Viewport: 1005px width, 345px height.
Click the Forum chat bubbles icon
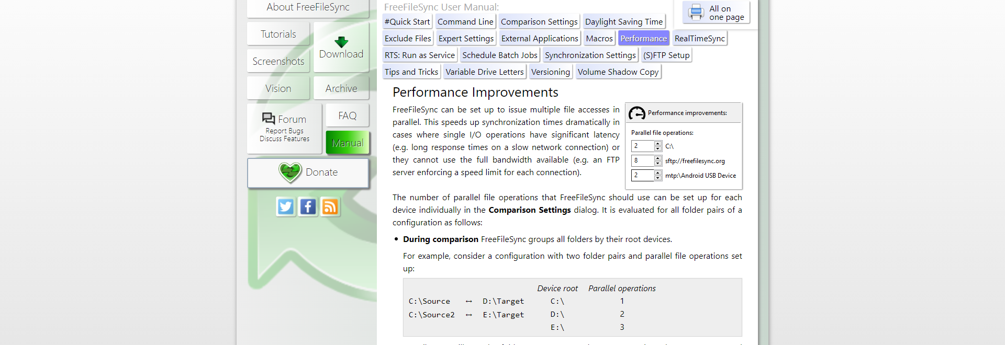(269, 119)
